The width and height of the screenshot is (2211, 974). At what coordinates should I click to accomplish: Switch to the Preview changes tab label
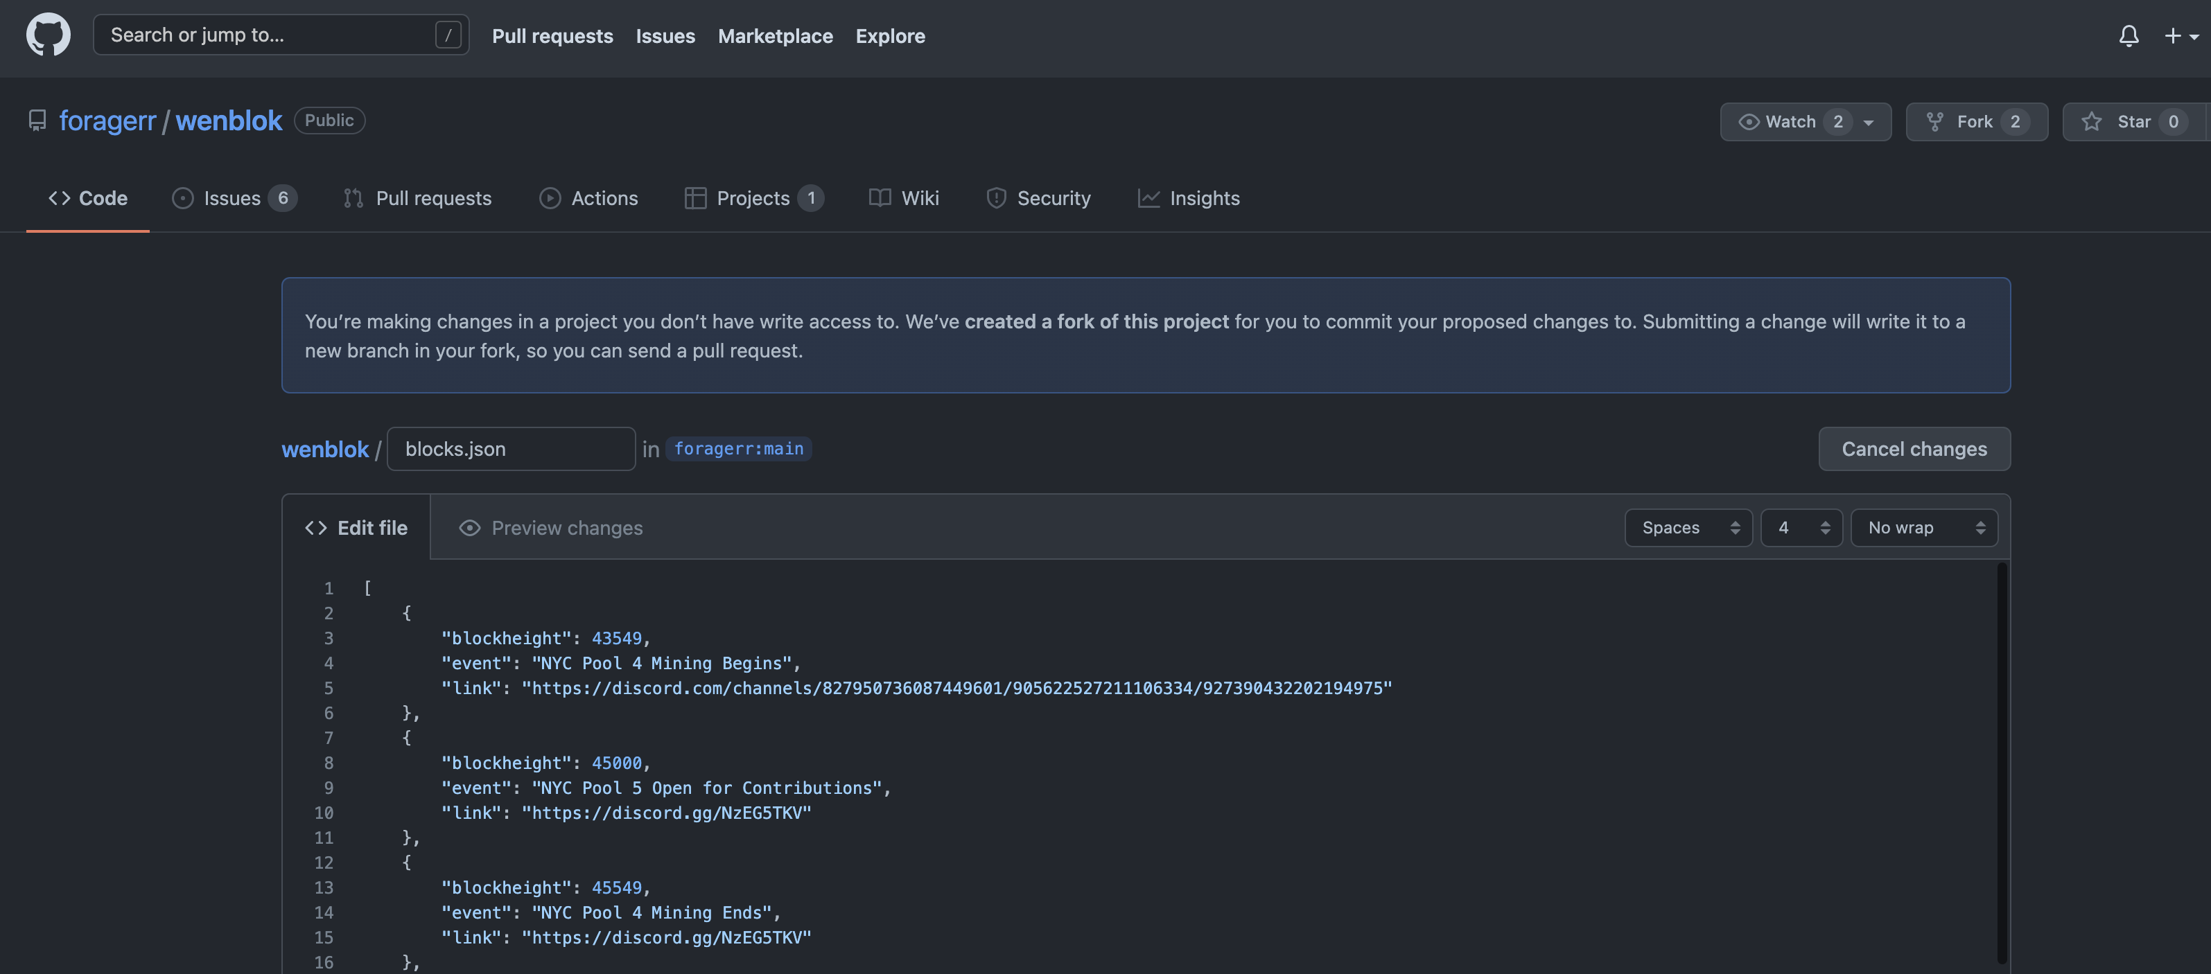566,528
